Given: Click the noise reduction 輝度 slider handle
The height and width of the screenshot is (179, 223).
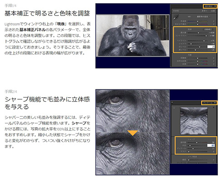Looking at the screenshot, I should (x=188, y=160).
